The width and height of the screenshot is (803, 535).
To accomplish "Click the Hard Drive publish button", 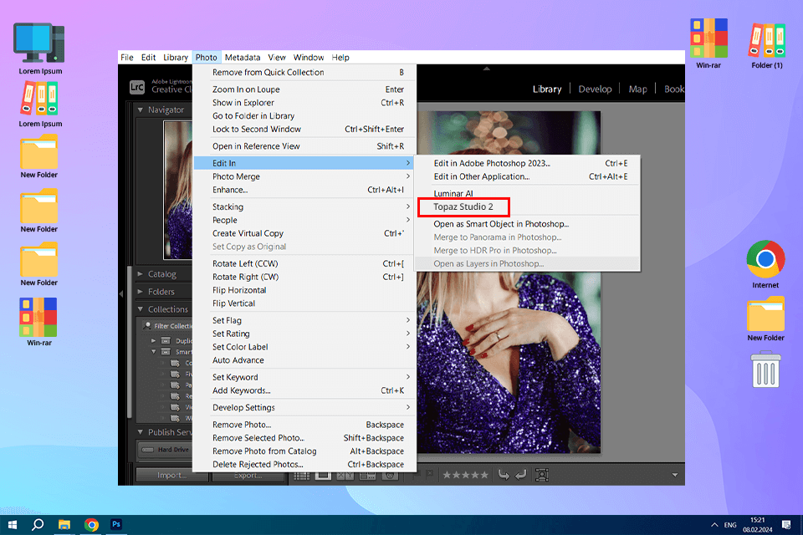I will click(166, 450).
